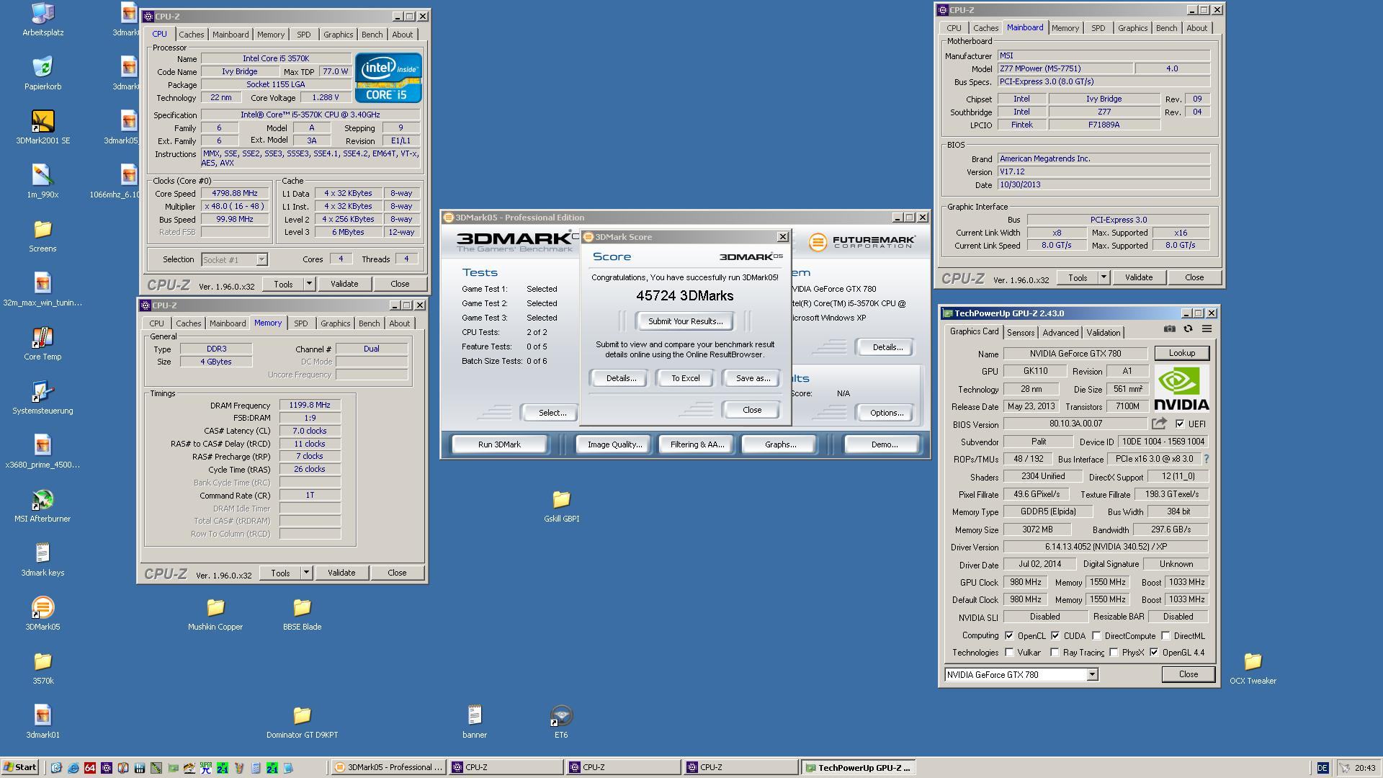The height and width of the screenshot is (778, 1383).
Task: Click the Start button on the taskbar
Action: [x=20, y=767]
